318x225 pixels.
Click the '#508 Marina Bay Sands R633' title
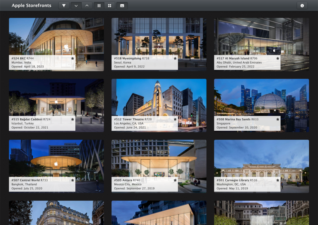(x=238, y=119)
